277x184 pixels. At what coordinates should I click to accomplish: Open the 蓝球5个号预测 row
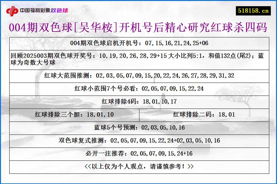pyautogui.click(x=138, y=127)
